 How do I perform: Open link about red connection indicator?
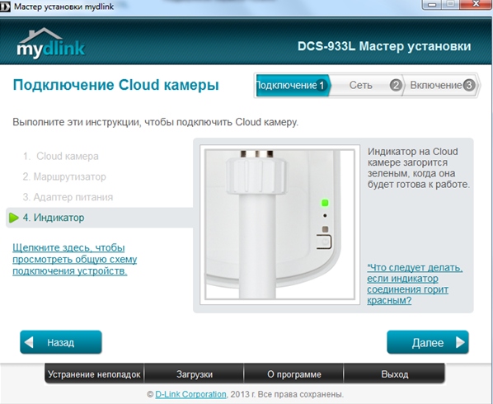415,284
